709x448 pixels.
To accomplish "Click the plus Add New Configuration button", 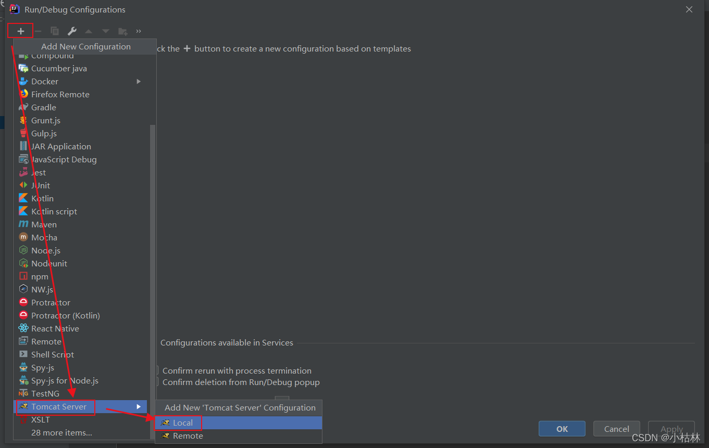I will (21, 31).
